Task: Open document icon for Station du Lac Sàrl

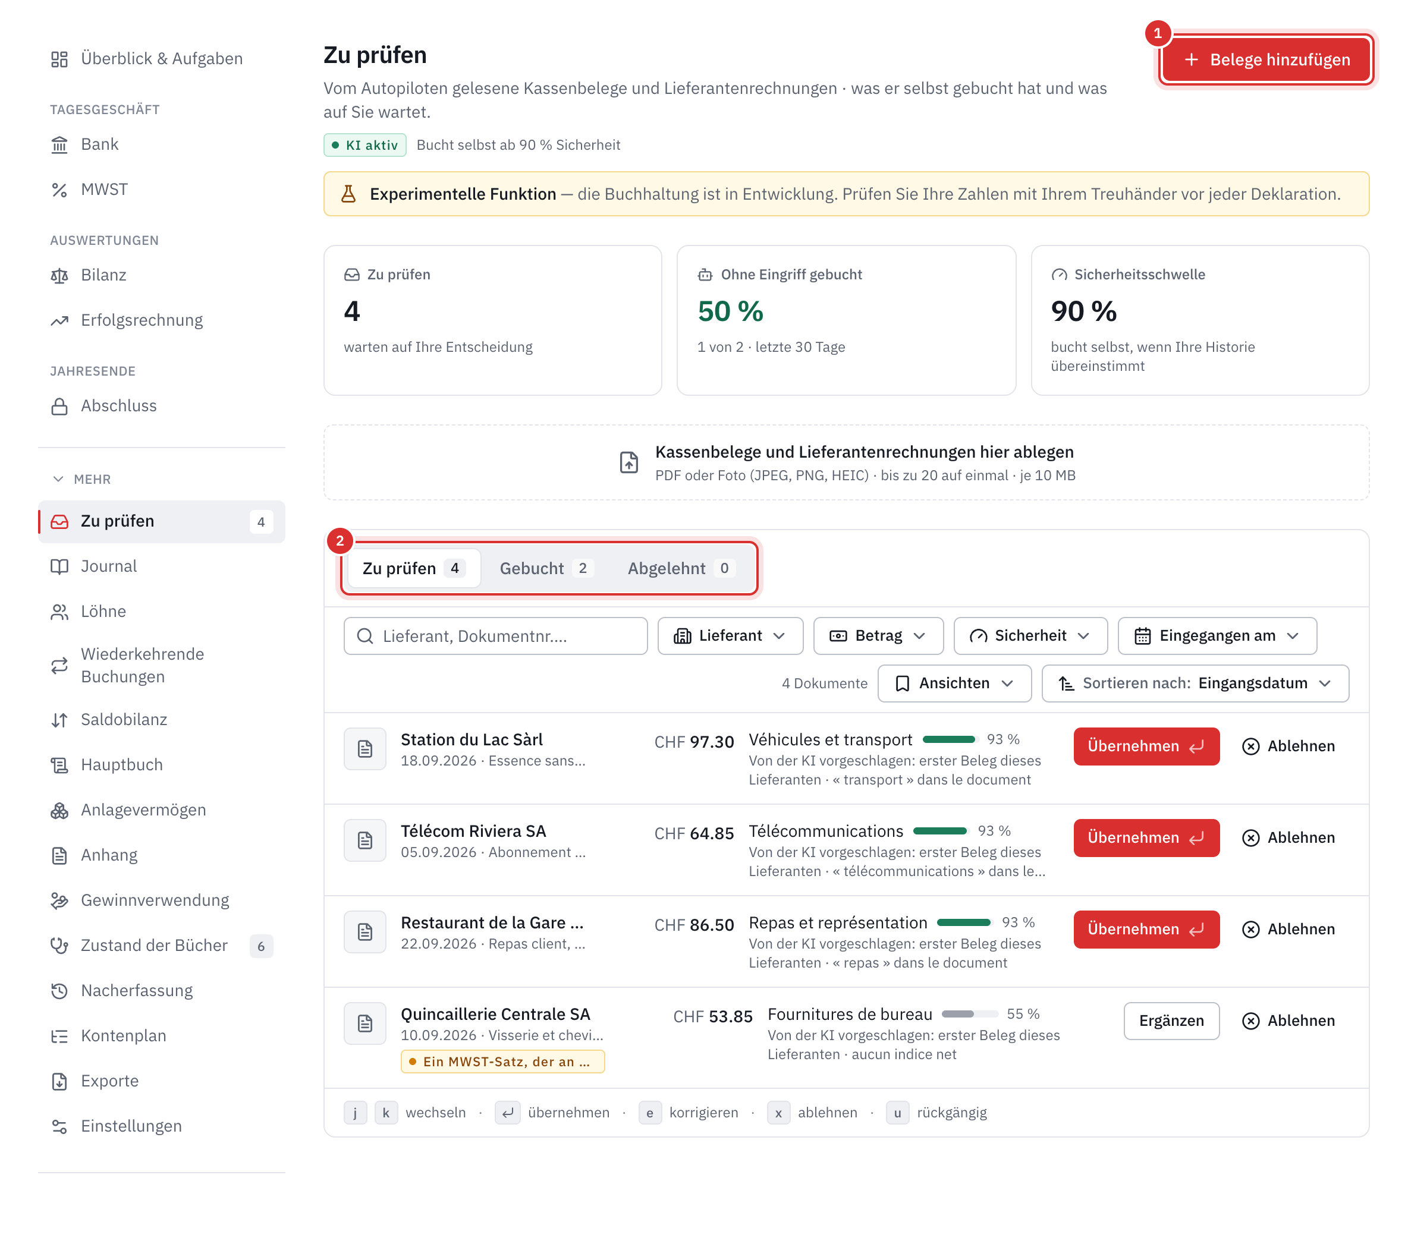Action: coord(365,749)
